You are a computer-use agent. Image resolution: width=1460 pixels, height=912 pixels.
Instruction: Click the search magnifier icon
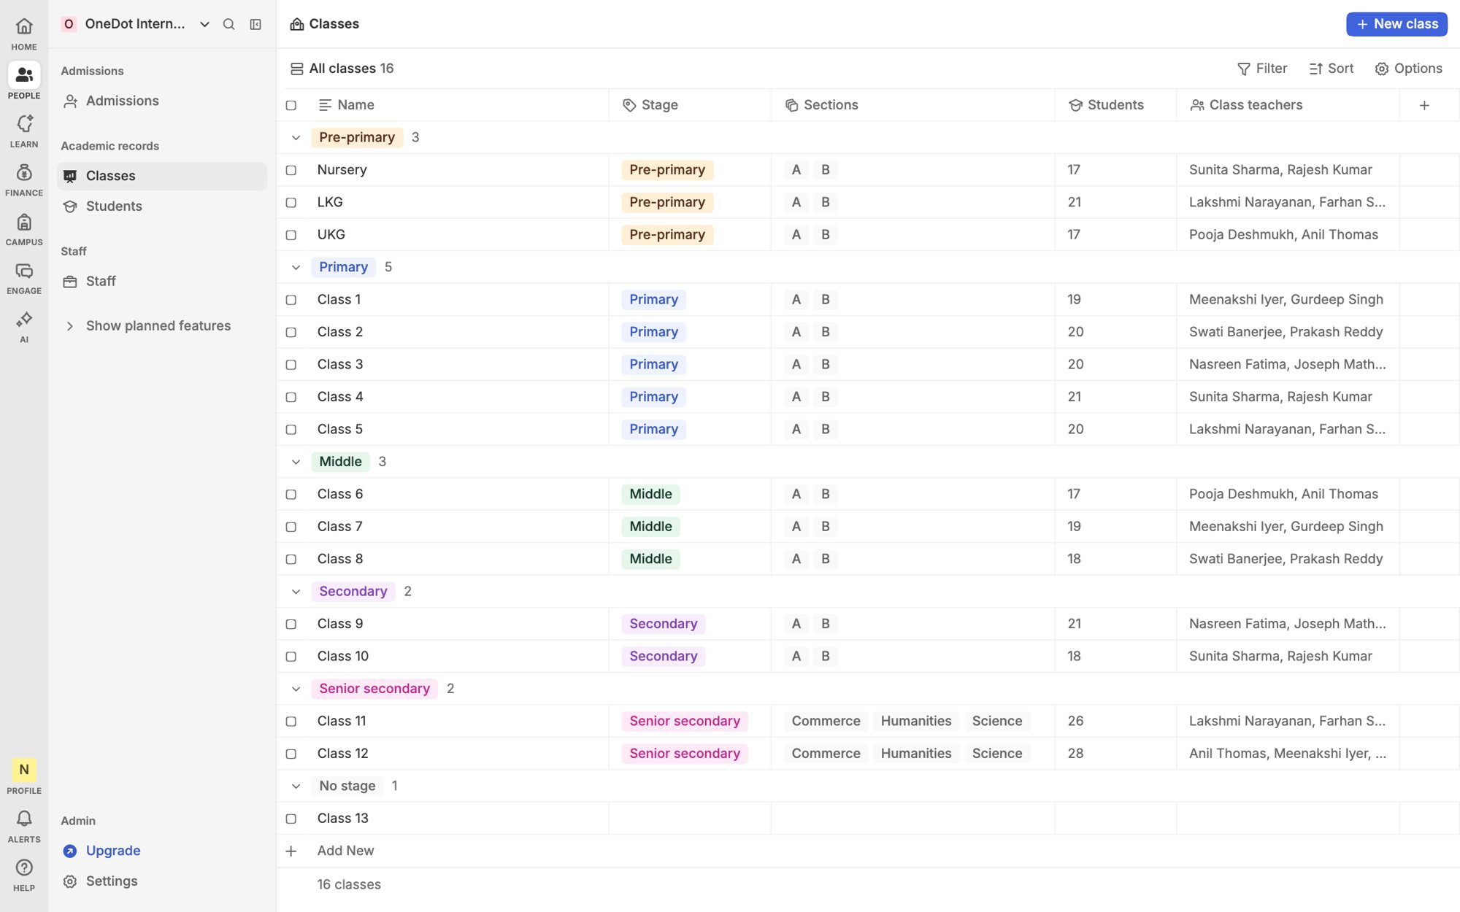point(228,24)
